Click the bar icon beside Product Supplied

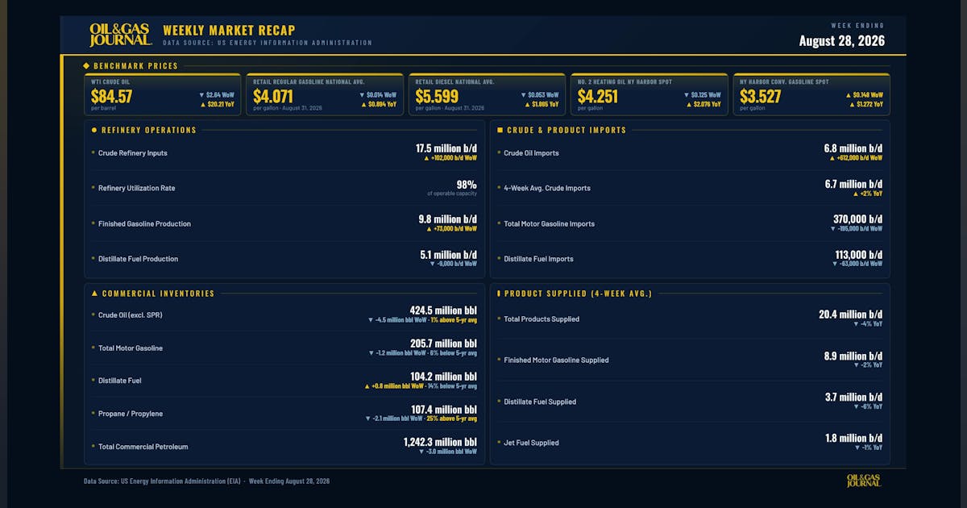pos(499,294)
